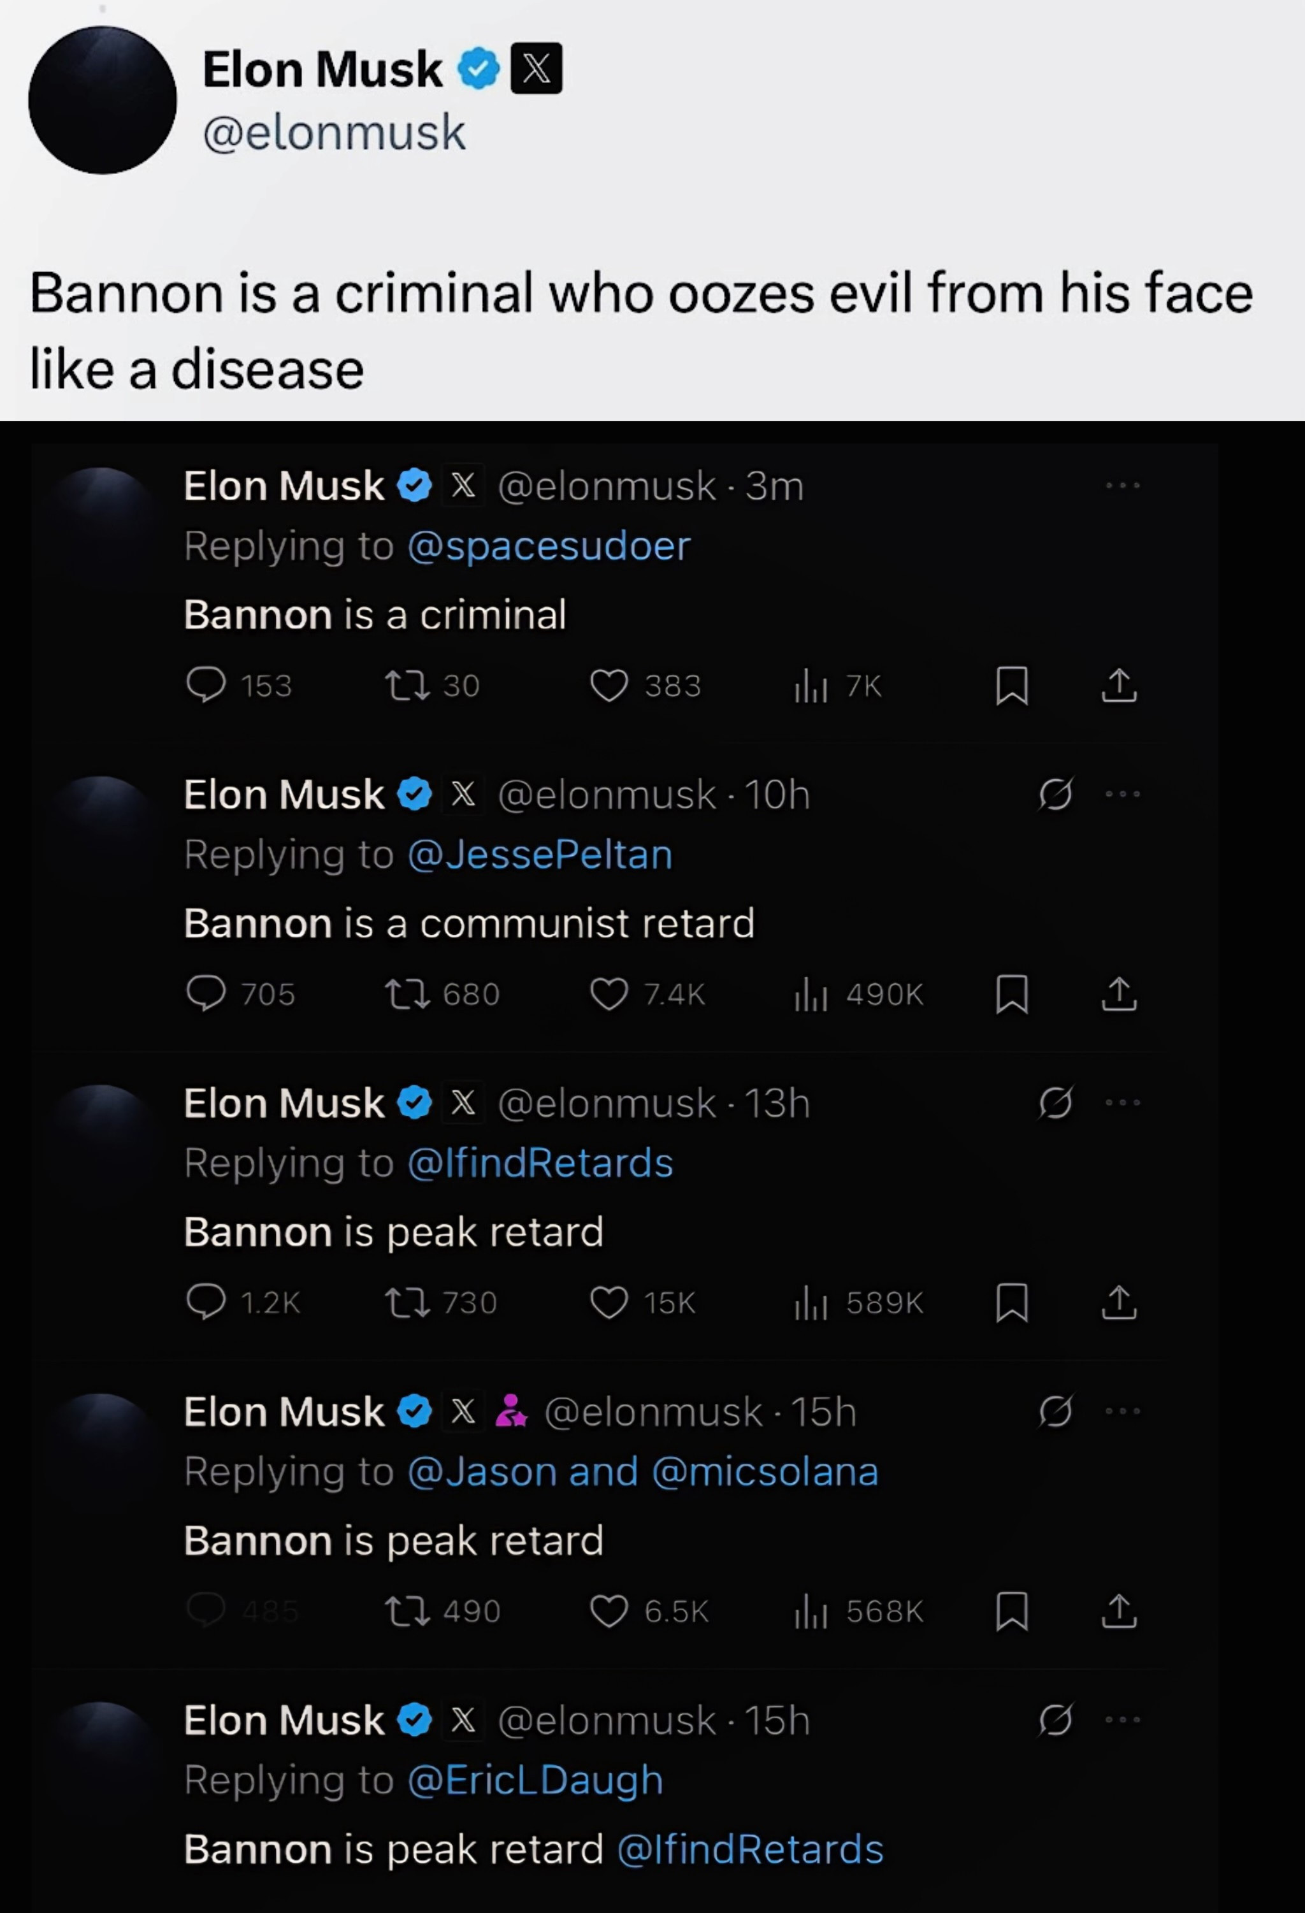The height and width of the screenshot is (1913, 1305).
Task: Open replies on the 13h tweet with 1.2K comments
Action: point(243,1303)
